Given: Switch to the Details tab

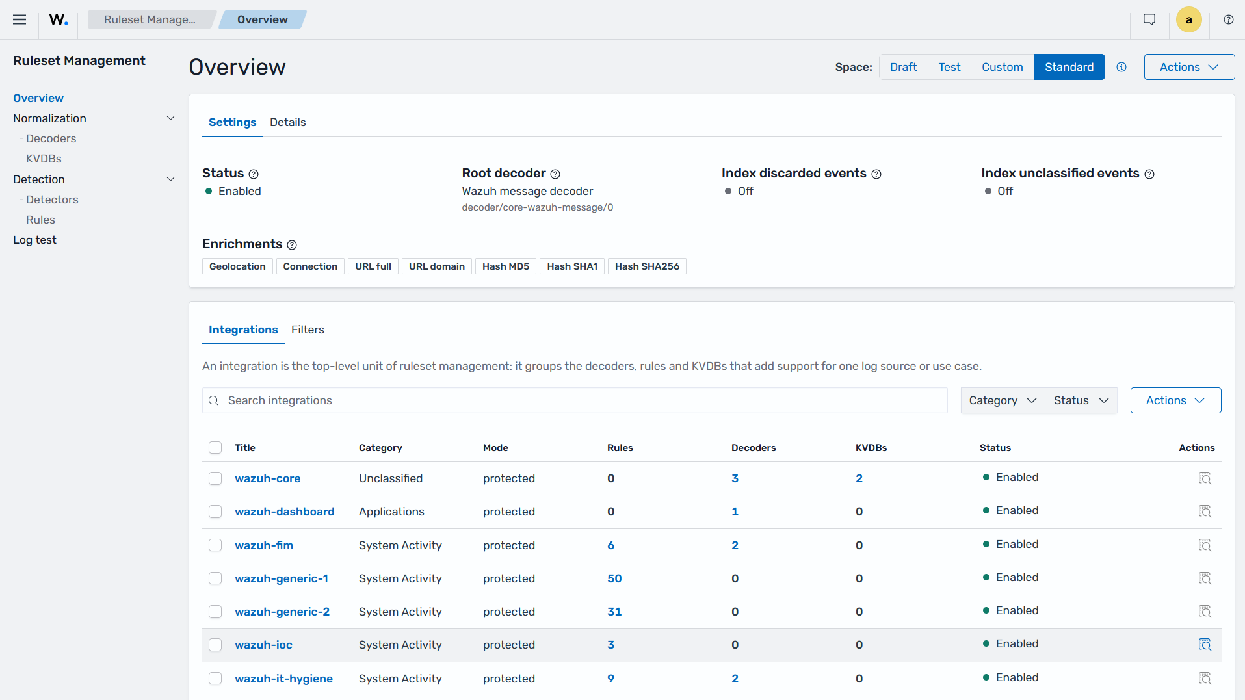Looking at the screenshot, I should click(x=287, y=122).
